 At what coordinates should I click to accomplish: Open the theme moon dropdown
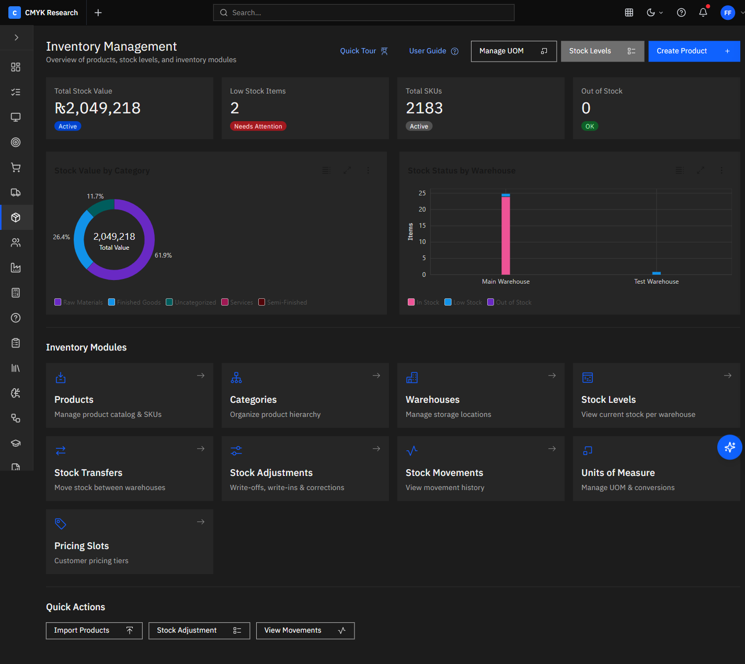(x=655, y=13)
